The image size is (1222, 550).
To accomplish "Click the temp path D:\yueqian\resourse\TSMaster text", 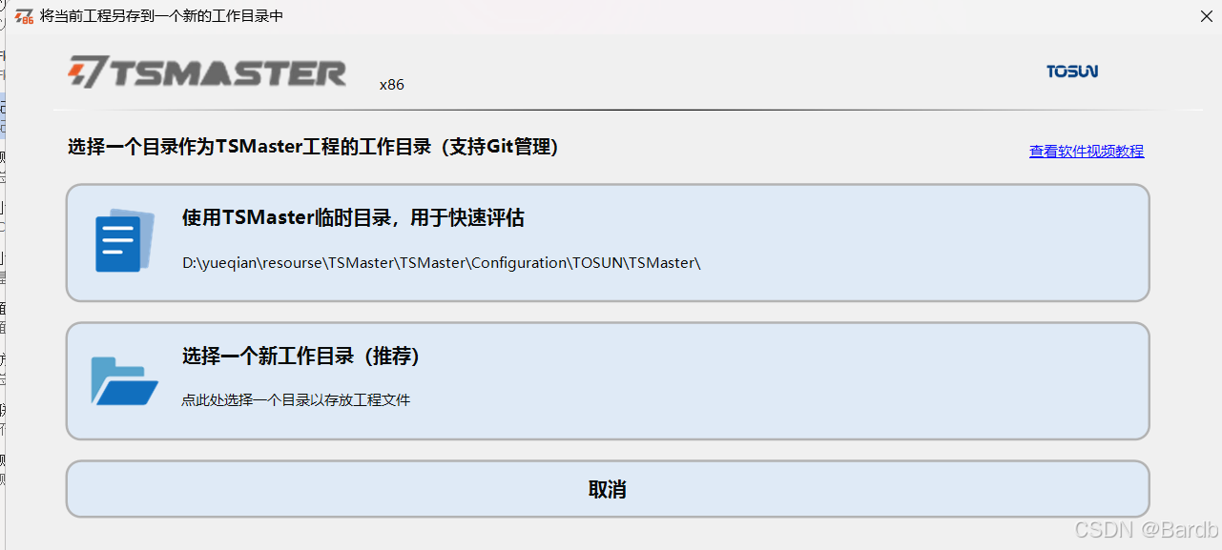I will coord(442,263).
